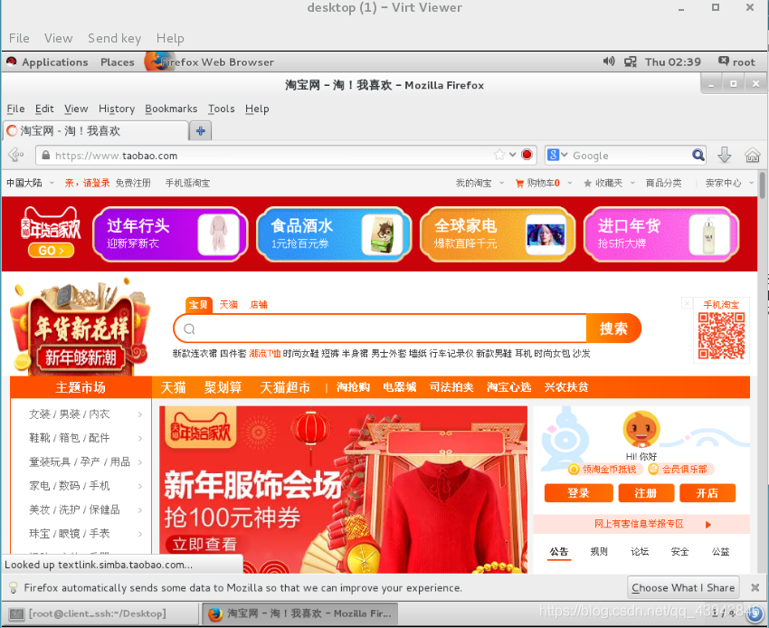Expand the 珠宝 / 眼镜 / 手表 category arrow
Screen dimensions: 769x628
tap(139, 534)
